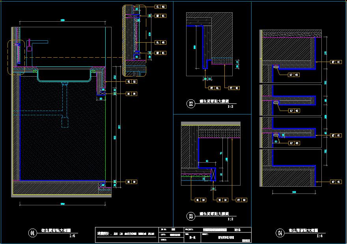Viewport: 347px width, 244px height.
Task: Click the leftmost material tag under detail 03
Action: pos(200,200)
